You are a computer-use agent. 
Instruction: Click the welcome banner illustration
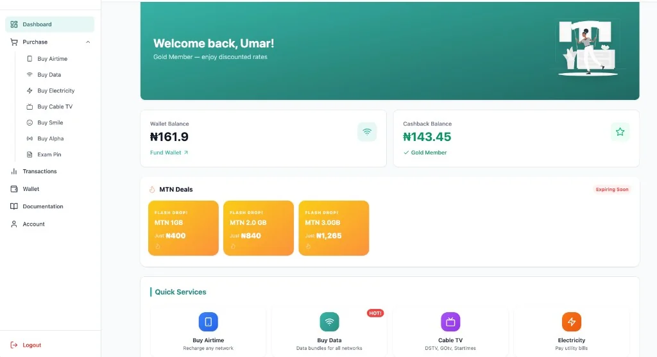tap(589, 48)
